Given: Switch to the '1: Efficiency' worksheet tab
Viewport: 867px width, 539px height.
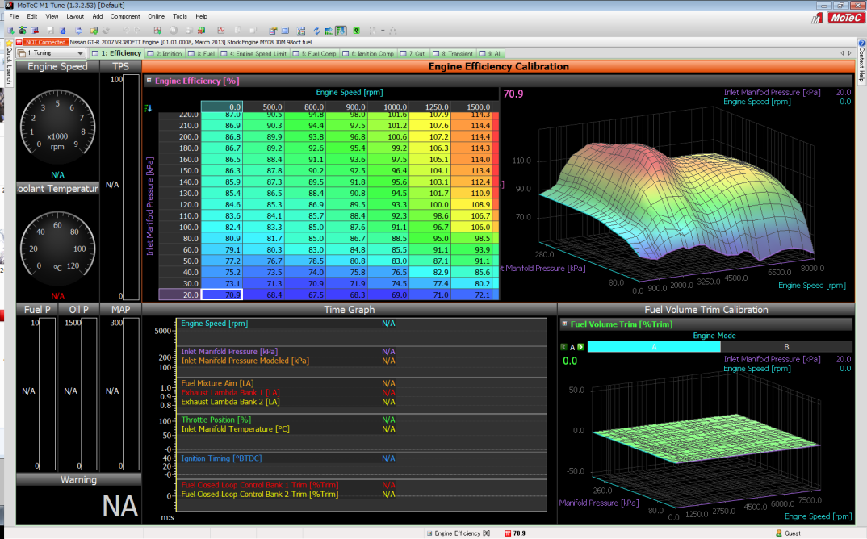Looking at the screenshot, I should point(117,53).
